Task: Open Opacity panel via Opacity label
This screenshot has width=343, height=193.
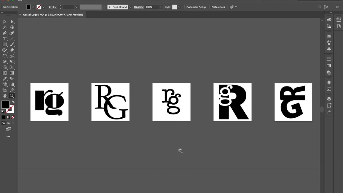Action: coord(139,7)
